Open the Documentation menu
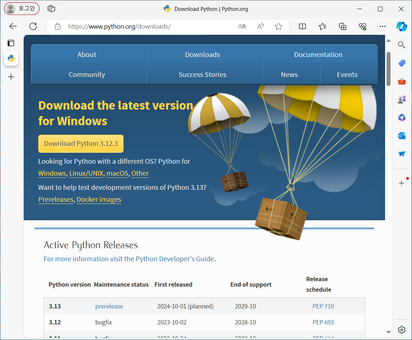Viewport: 412px width, 340px height. pyautogui.click(x=320, y=54)
